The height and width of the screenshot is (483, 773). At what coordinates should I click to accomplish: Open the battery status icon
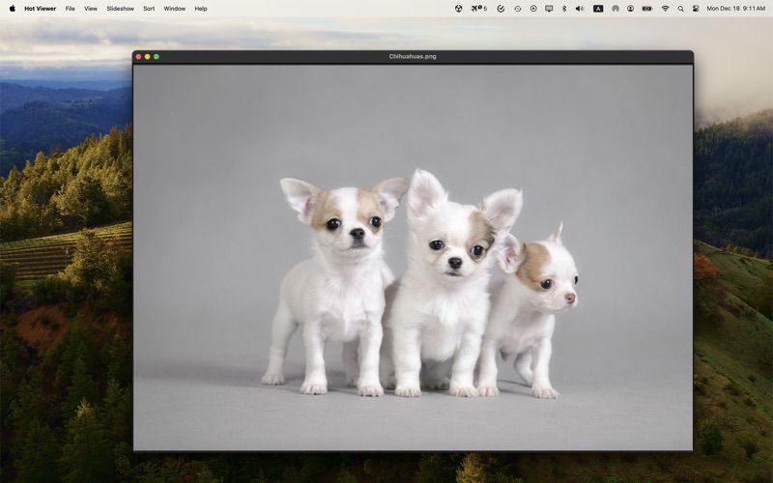coord(647,9)
